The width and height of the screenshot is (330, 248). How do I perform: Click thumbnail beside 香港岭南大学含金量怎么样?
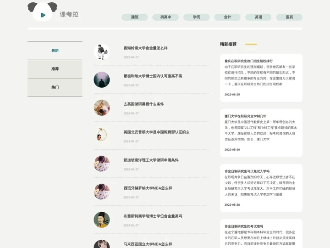click(x=102, y=52)
